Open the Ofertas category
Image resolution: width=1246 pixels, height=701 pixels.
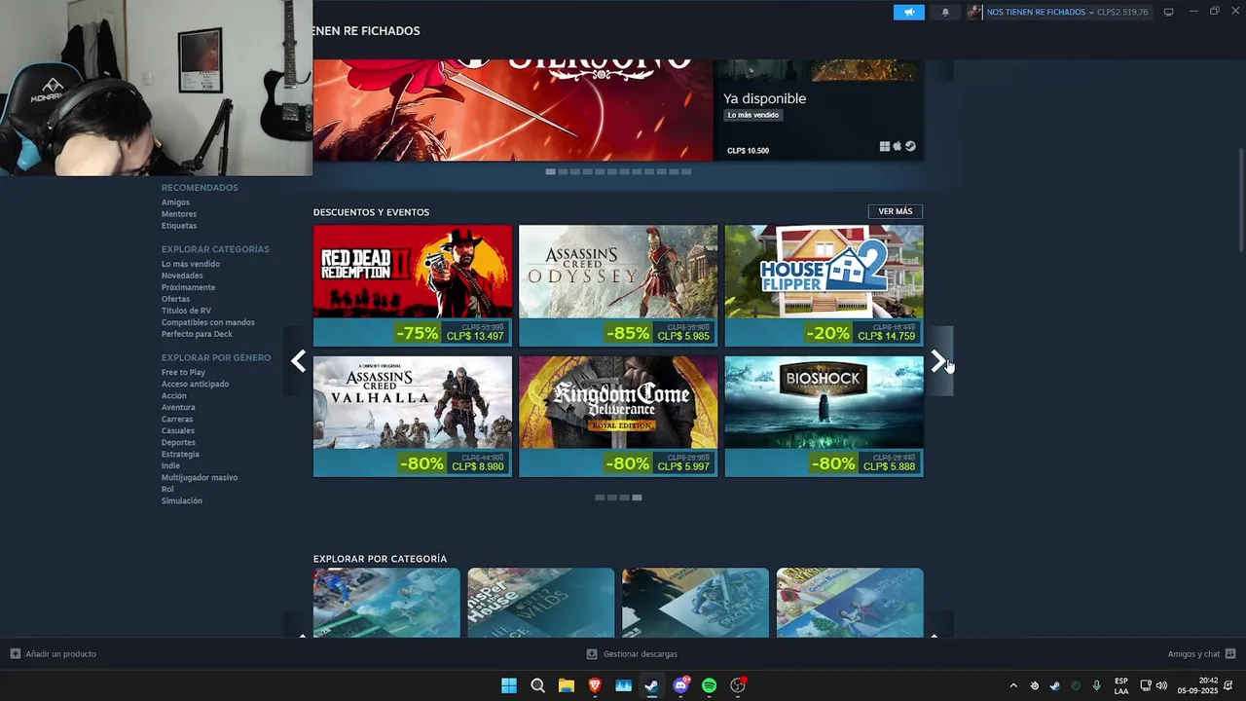click(x=175, y=299)
